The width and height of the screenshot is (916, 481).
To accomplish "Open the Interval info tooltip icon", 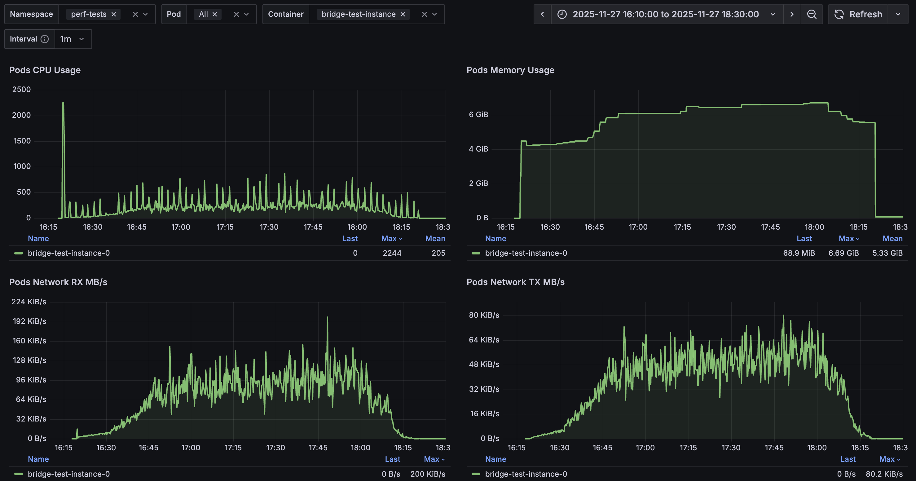I will click(x=45, y=39).
